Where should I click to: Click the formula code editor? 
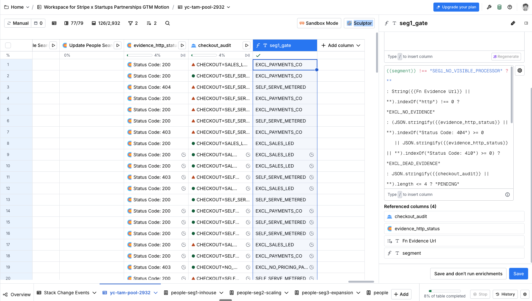(448, 127)
